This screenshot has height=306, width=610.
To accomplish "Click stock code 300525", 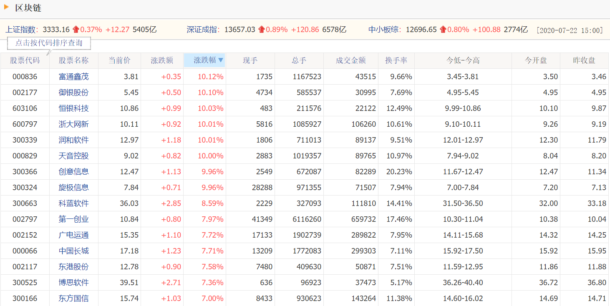I will [x=25, y=283].
